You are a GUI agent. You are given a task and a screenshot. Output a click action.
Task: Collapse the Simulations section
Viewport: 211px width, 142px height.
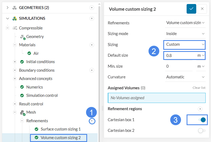tap(8, 18)
